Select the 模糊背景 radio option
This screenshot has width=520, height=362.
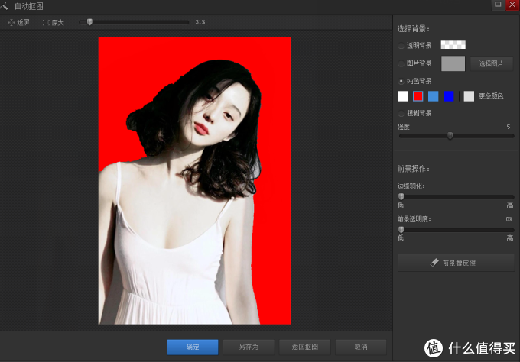tap(401, 113)
